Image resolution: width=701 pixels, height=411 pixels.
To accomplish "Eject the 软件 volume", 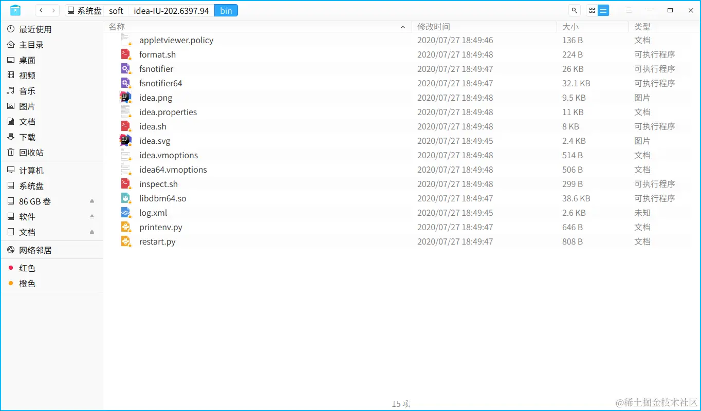I will [x=92, y=217].
